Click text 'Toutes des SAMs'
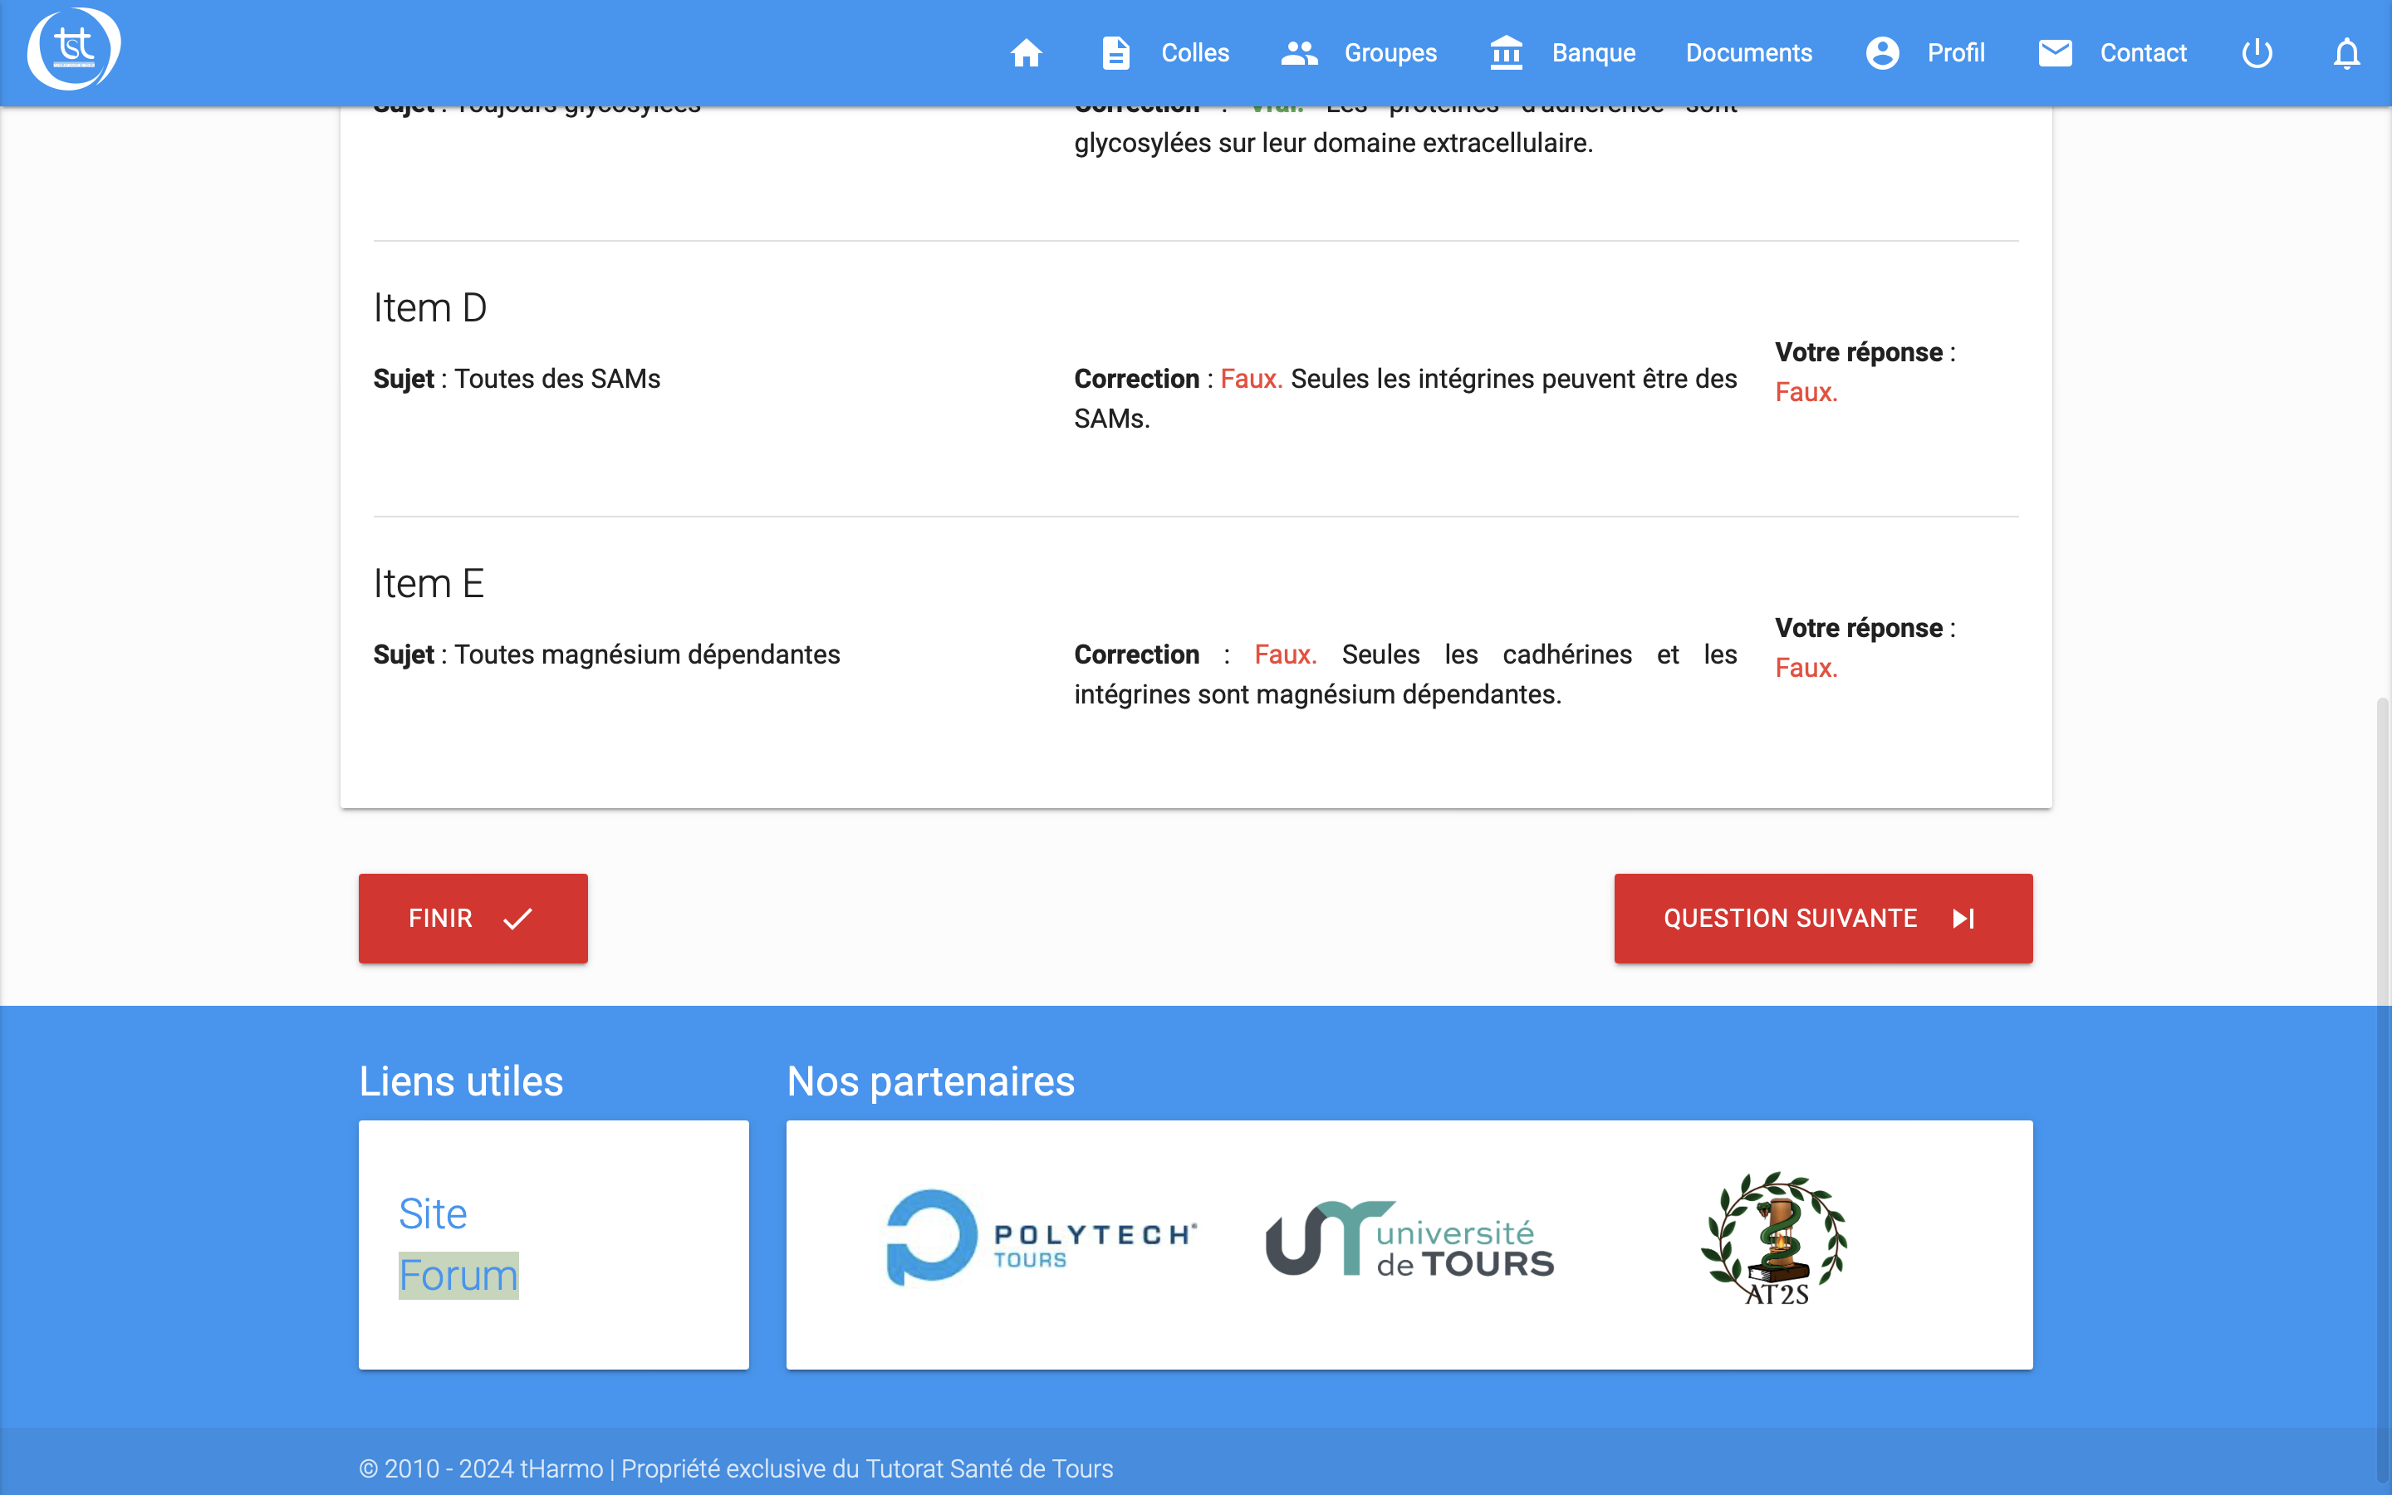The height and width of the screenshot is (1495, 2392). tap(557, 379)
